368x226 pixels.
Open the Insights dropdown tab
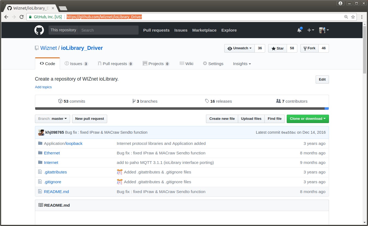(x=242, y=64)
